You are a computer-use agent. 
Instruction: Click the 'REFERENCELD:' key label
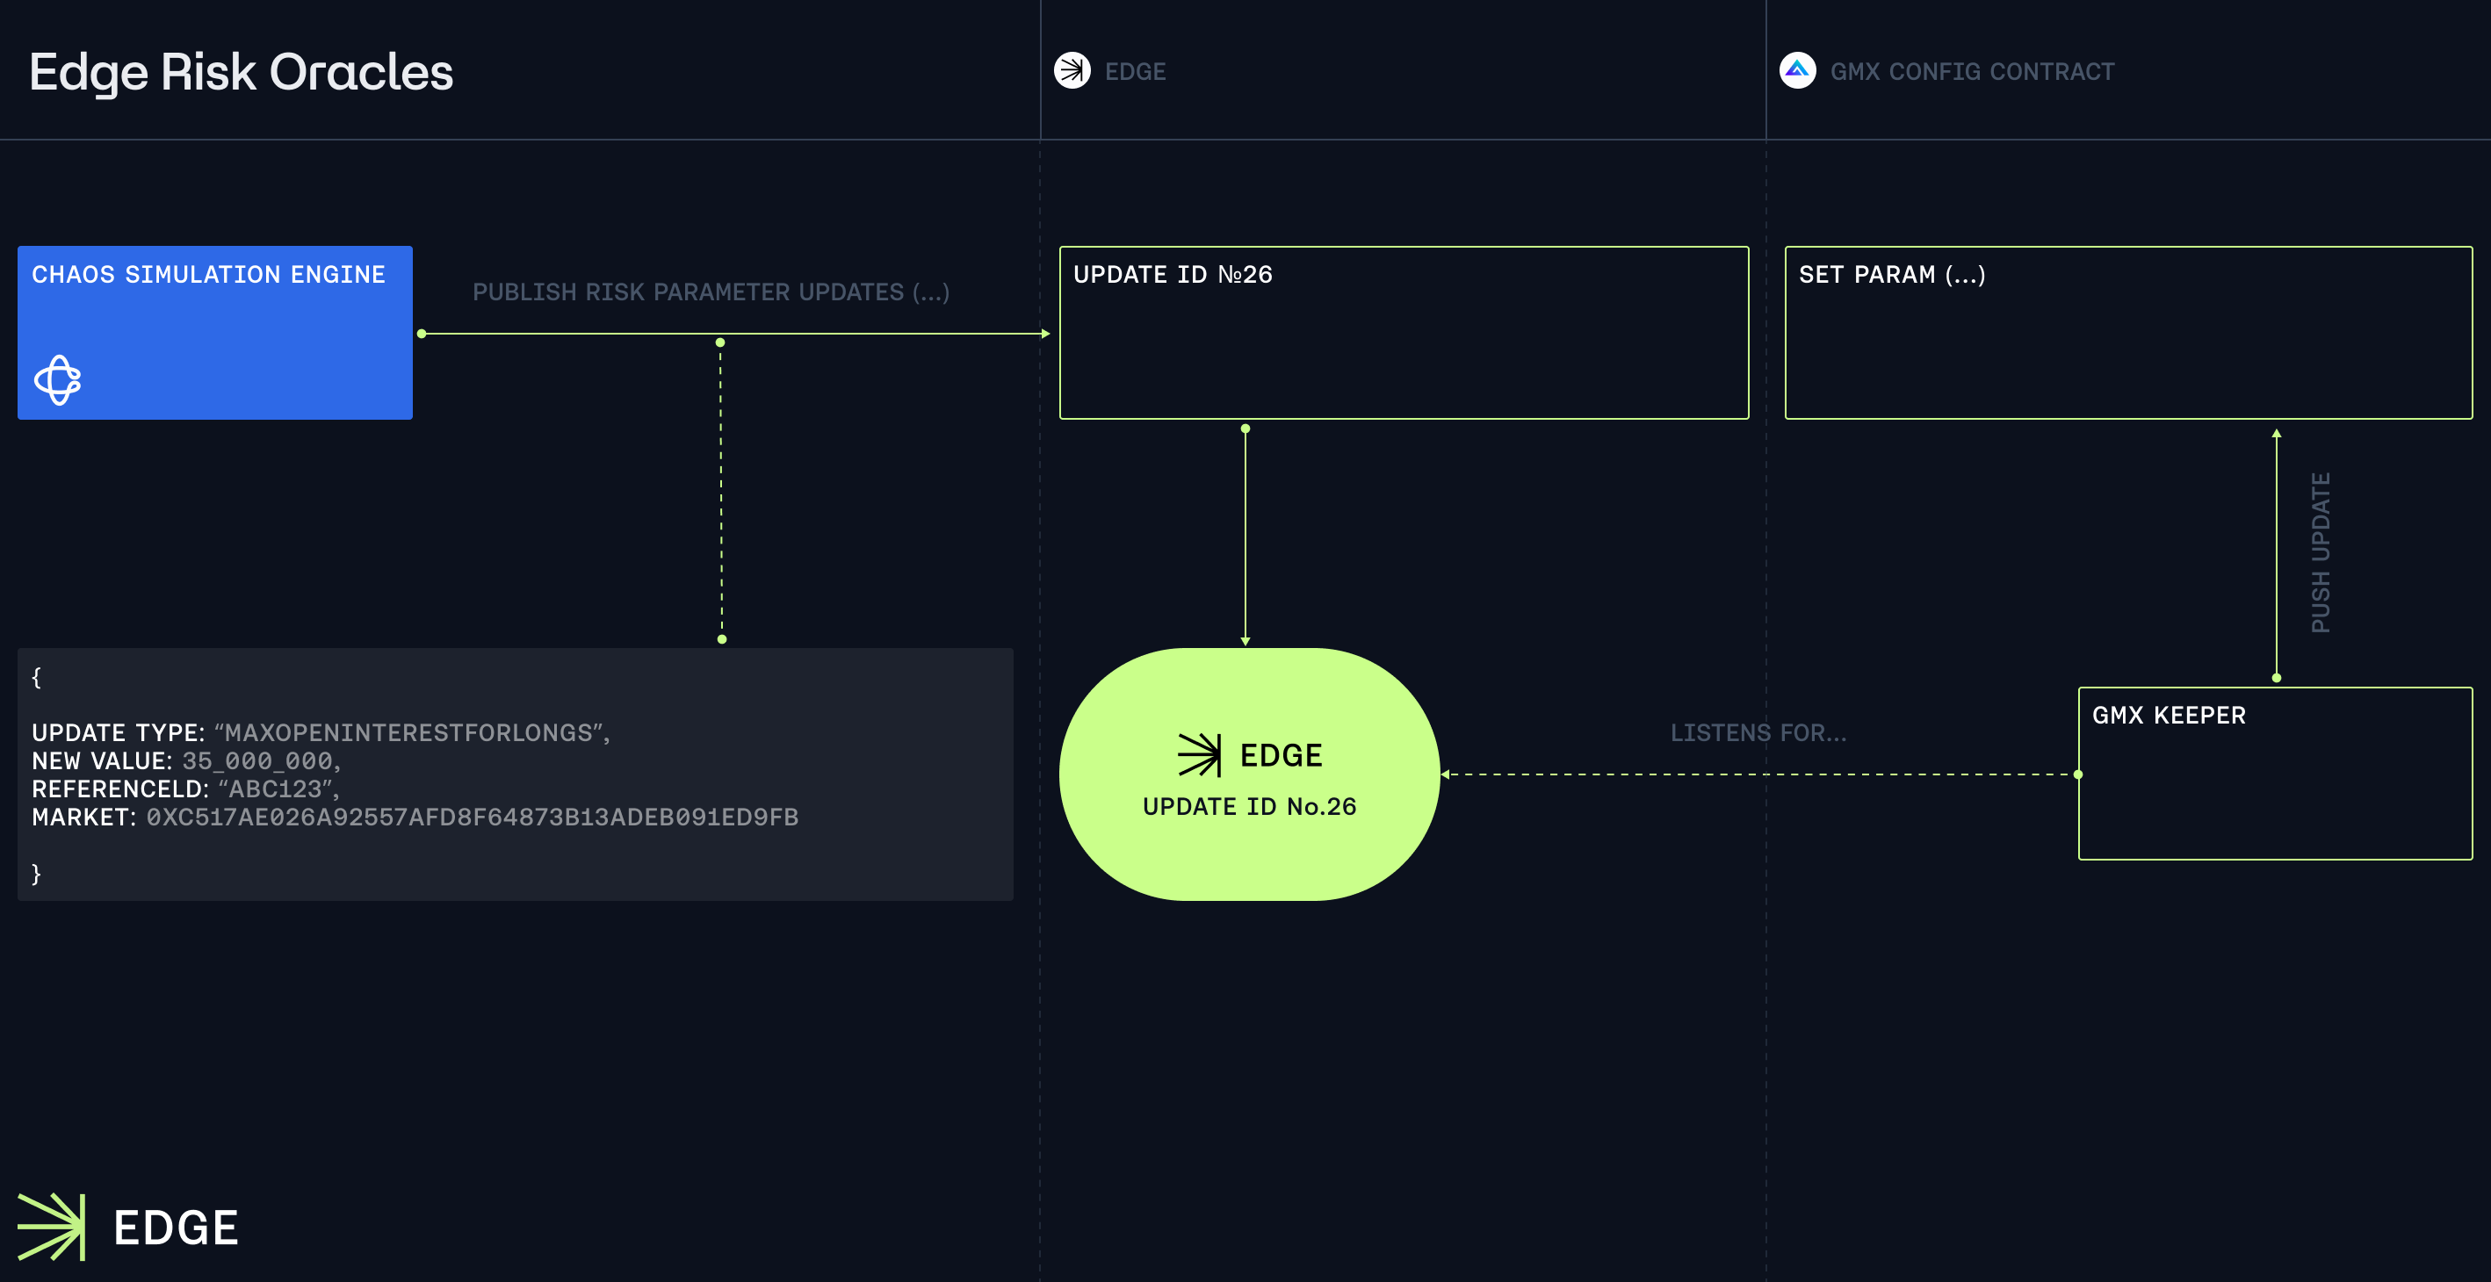coord(120,789)
